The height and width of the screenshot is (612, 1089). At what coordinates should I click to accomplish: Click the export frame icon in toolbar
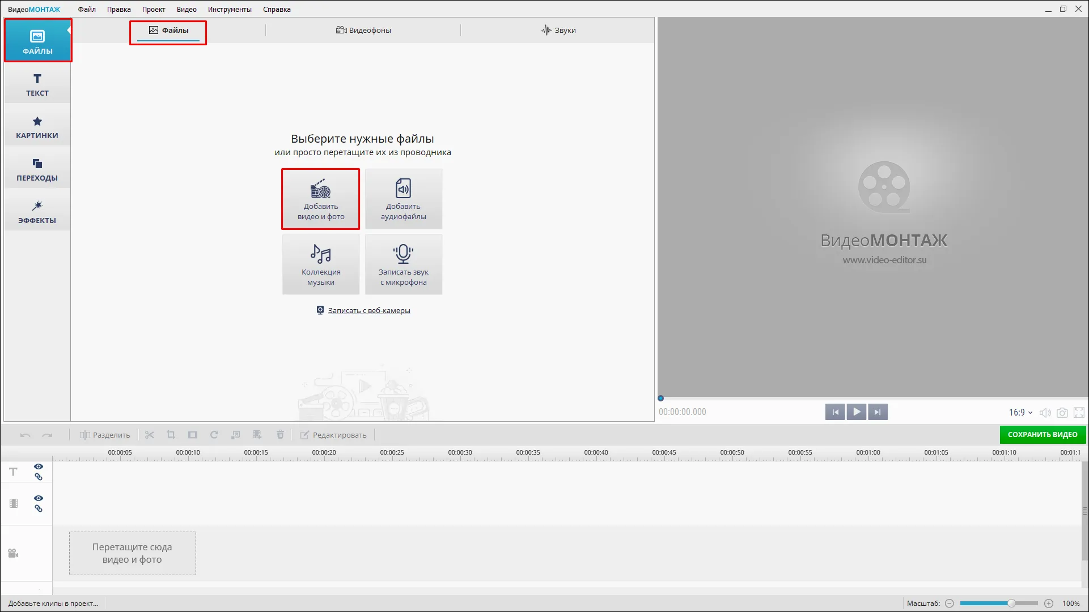236,435
